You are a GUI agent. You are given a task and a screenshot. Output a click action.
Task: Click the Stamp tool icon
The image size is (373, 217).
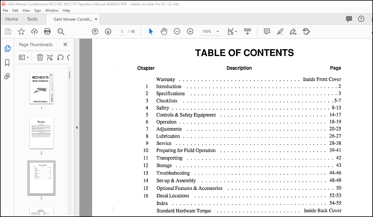tap(306, 31)
